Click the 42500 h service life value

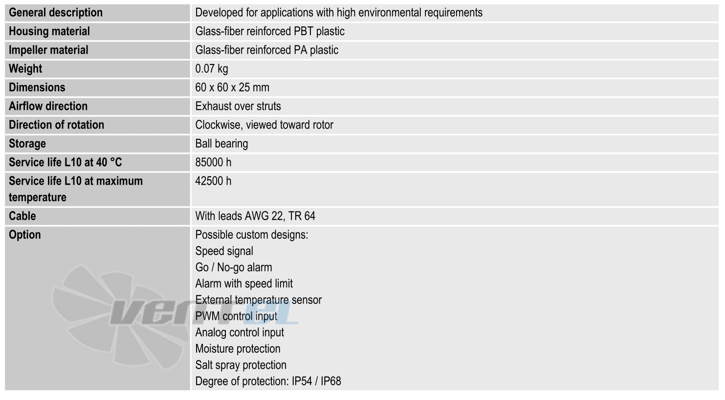point(213,181)
